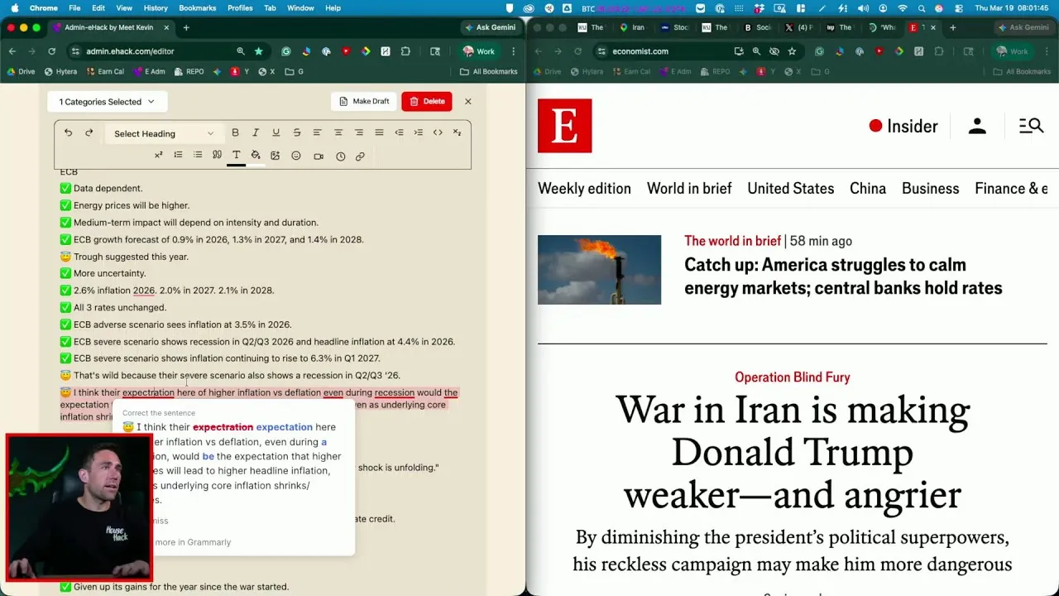1059x596 pixels.
Task: Apply italic formatting in the editor
Action: tap(256, 132)
